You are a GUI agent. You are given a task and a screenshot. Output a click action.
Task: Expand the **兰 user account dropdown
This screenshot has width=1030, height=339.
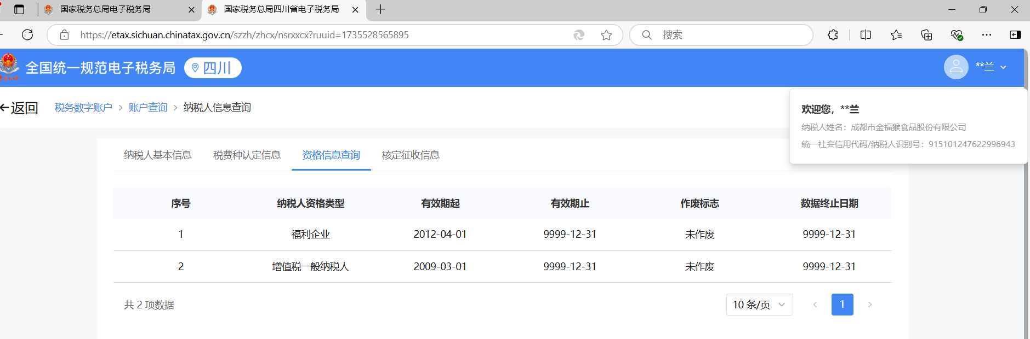click(x=991, y=67)
